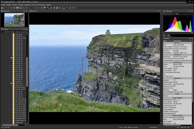The width and height of the screenshot is (194, 129).
Task: Click the copy adjustments icon beside the monitor icon
Action: pos(60,8)
